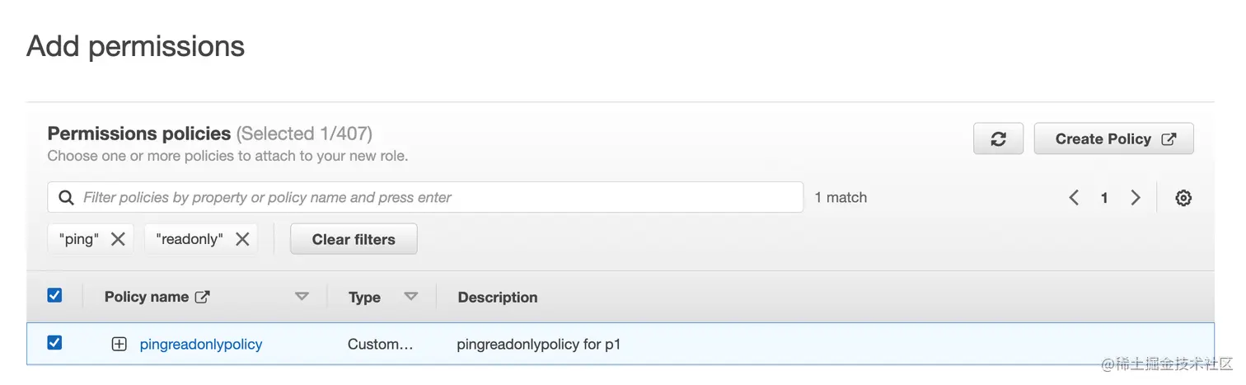Image resolution: width=1246 pixels, height=385 pixels.
Task: Go to the next page arrow
Action: tap(1136, 198)
